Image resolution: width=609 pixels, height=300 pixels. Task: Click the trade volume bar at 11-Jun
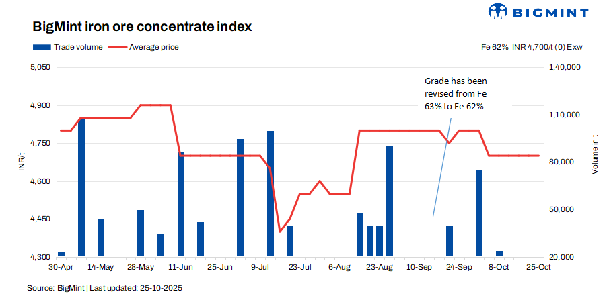pyautogui.click(x=180, y=204)
